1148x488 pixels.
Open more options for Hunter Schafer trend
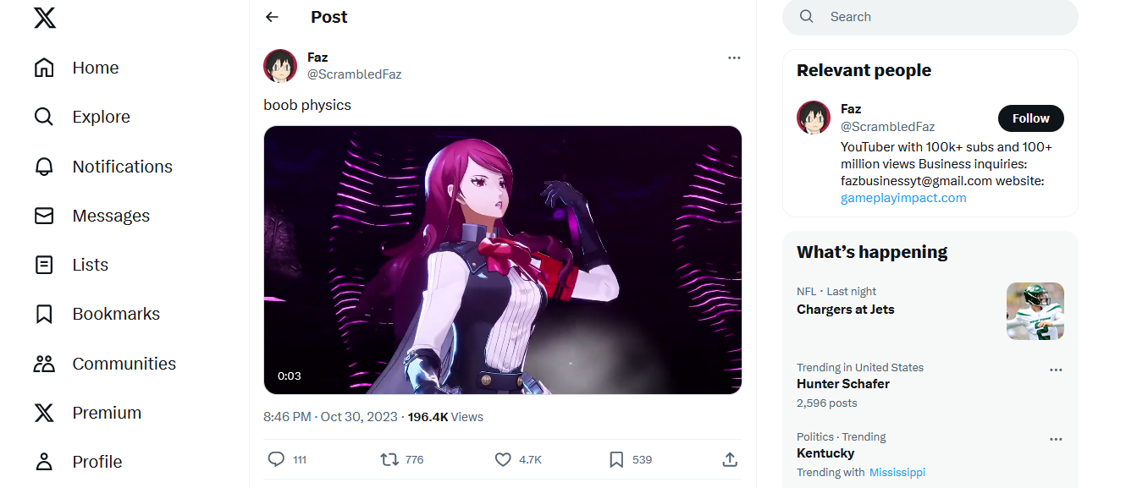pos(1056,370)
